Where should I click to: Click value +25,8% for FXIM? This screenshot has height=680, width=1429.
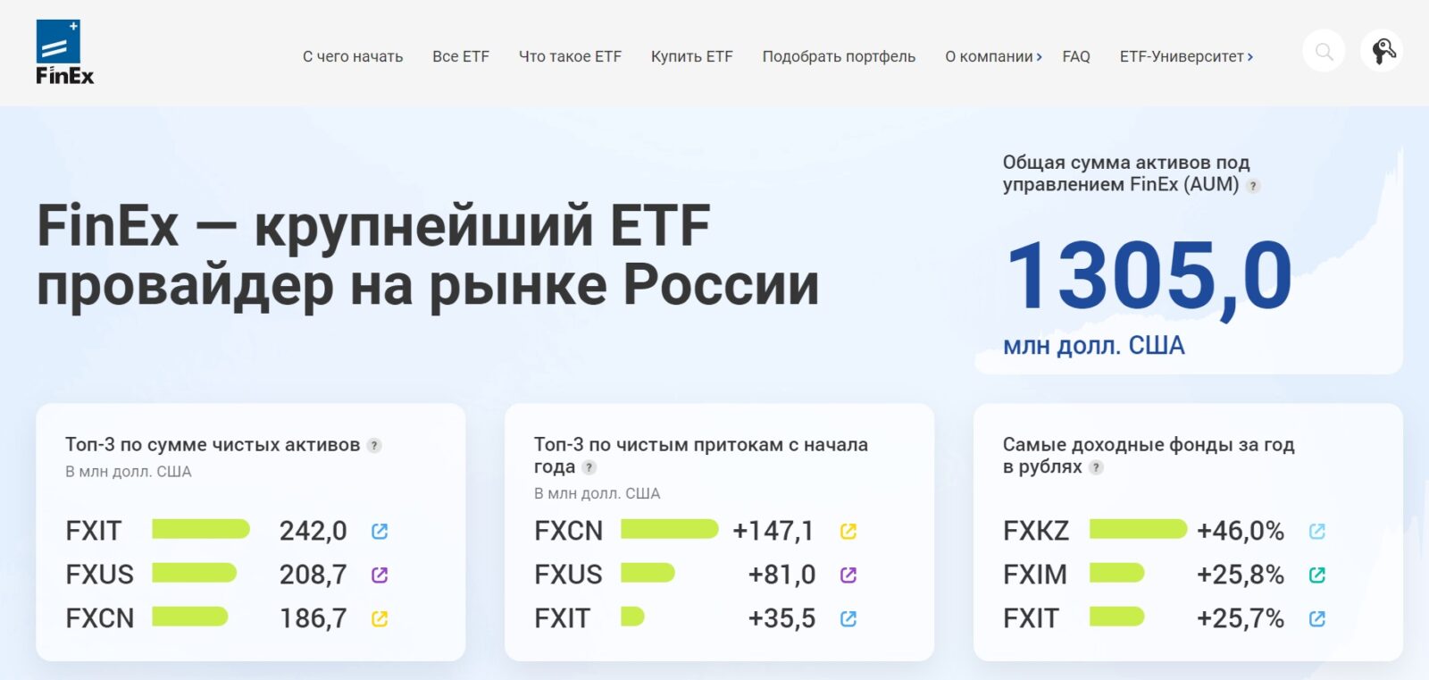pyautogui.click(x=1241, y=575)
